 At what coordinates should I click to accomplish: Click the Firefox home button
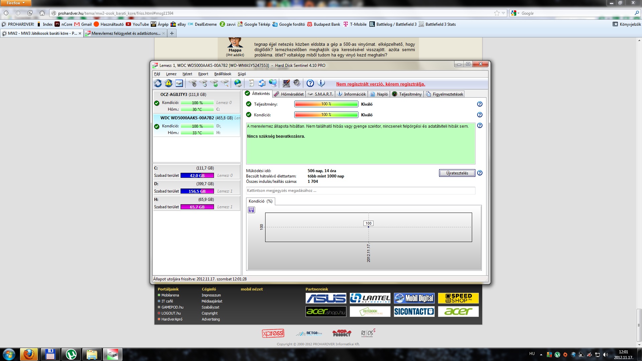[x=42, y=13]
